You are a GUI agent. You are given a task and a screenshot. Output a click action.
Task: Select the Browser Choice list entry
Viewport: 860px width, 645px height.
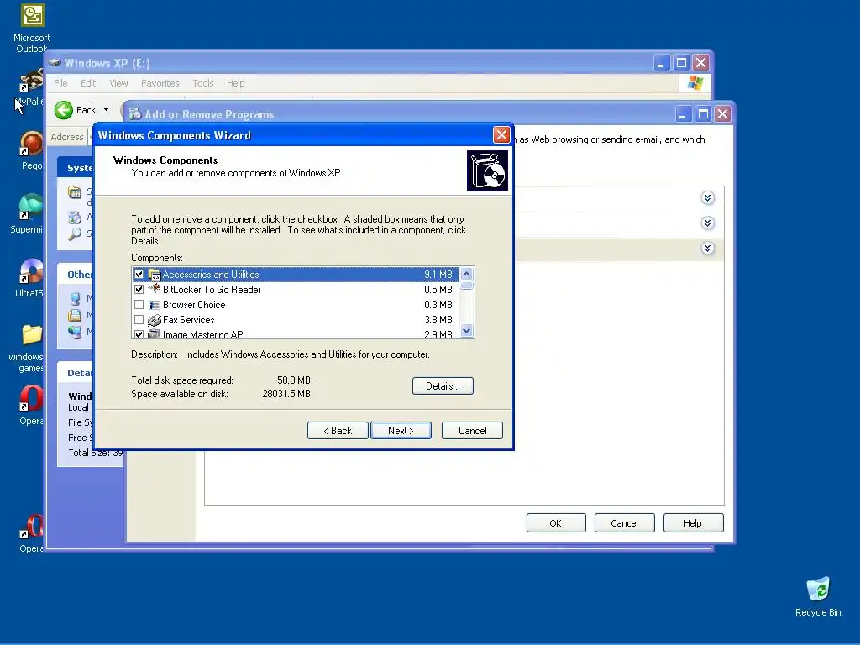[295, 304]
